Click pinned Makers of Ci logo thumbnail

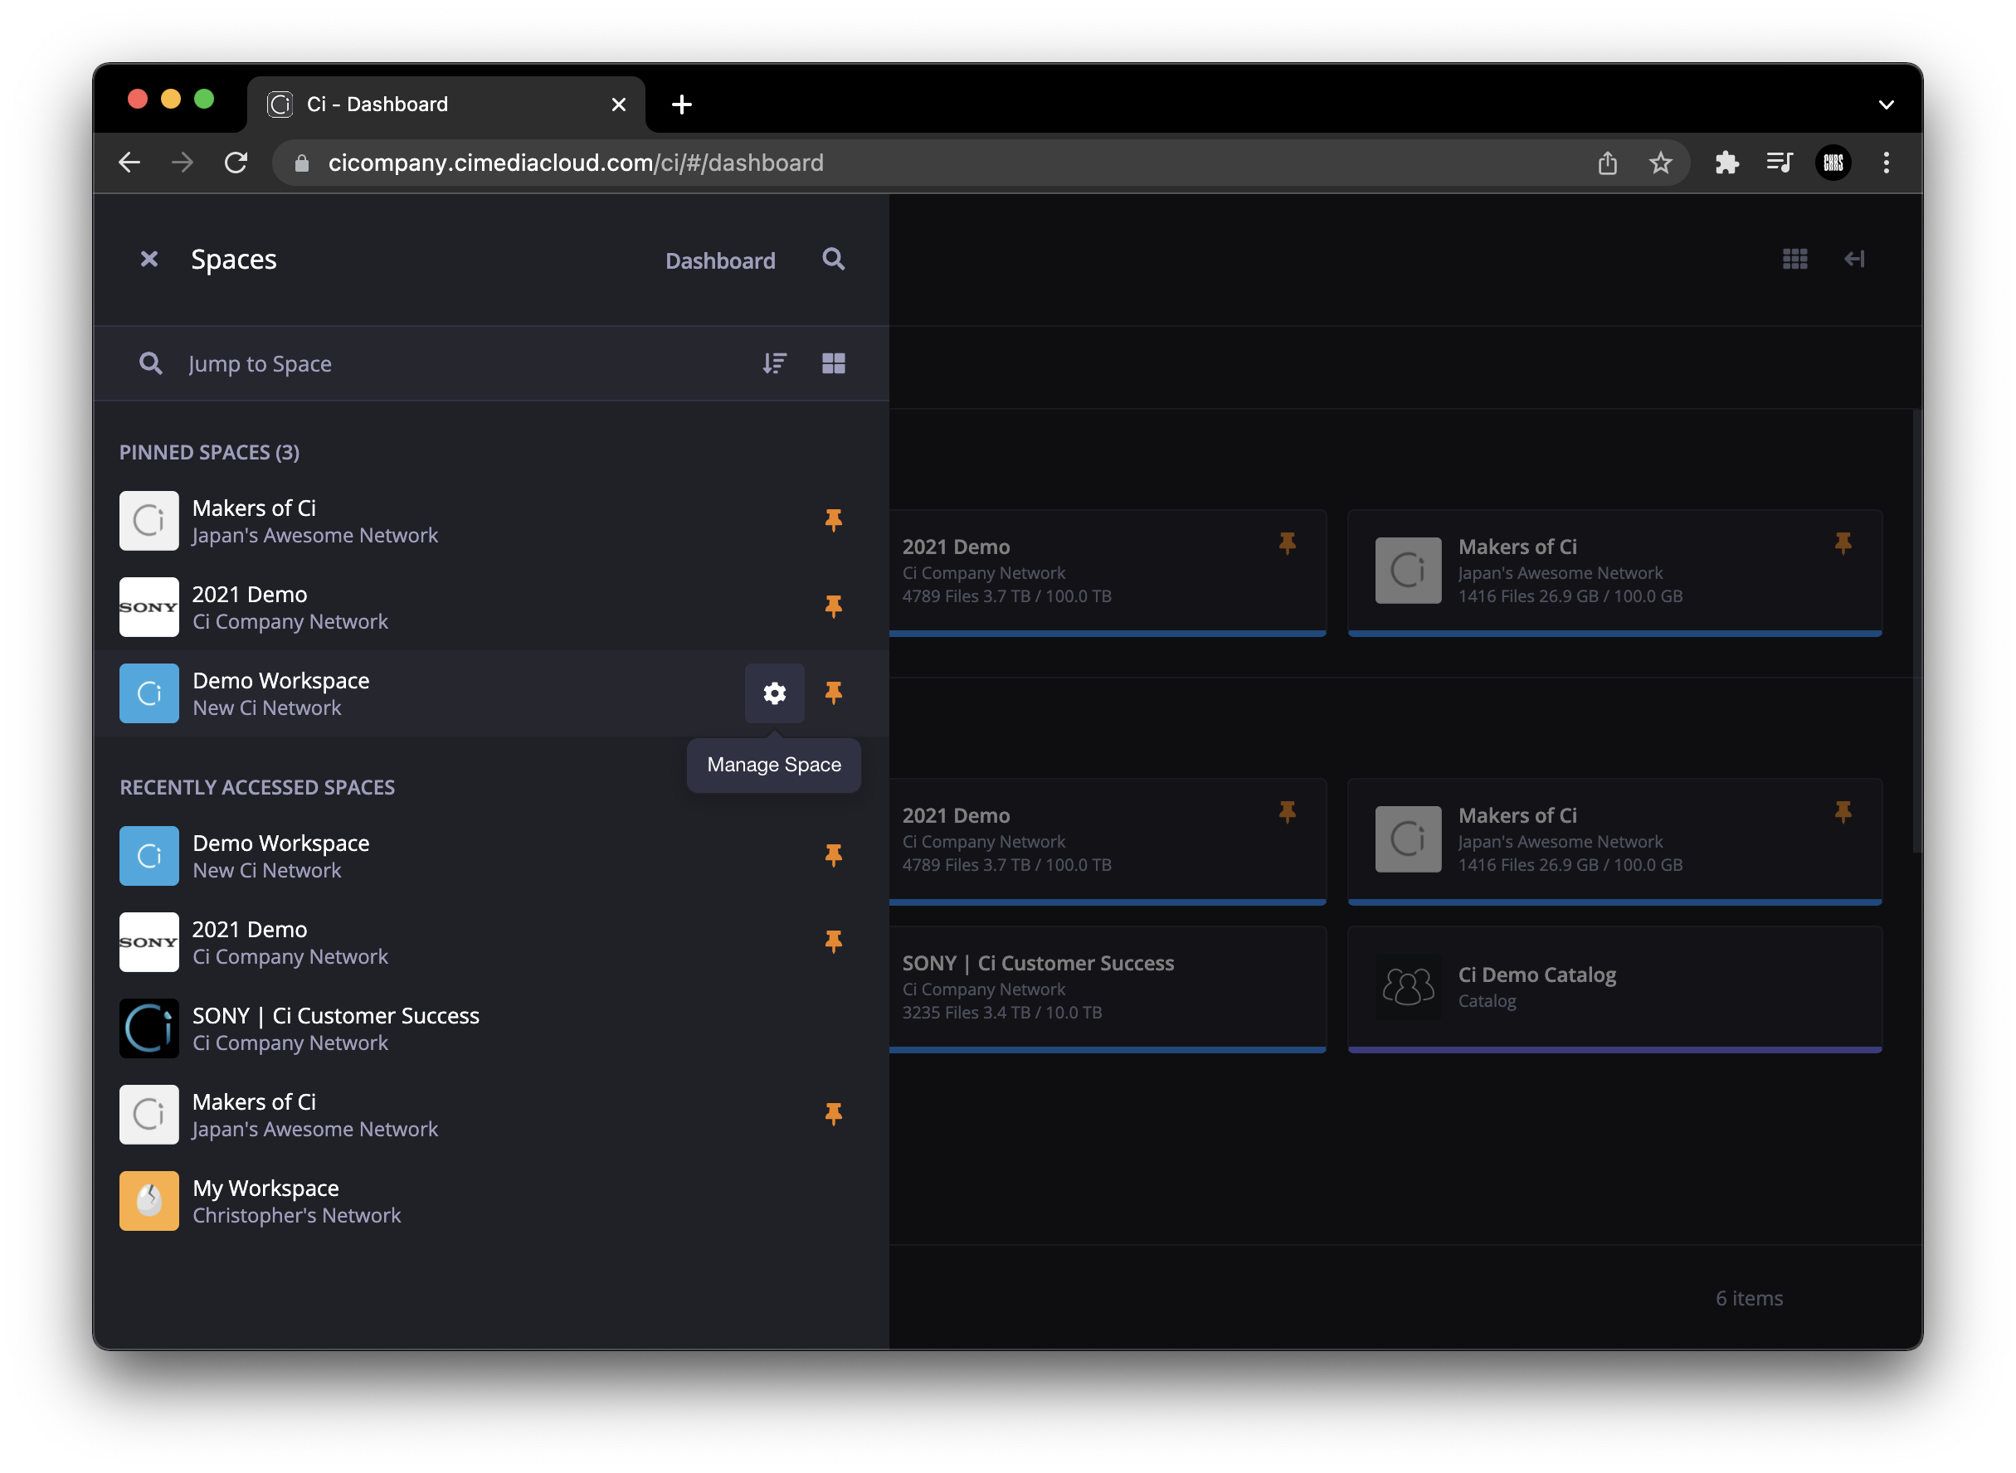pos(149,521)
